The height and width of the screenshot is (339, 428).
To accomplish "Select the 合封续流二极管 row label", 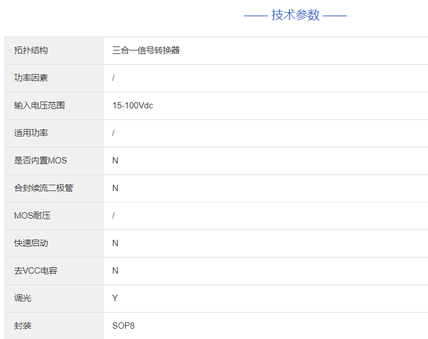I will [x=44, y=188].
